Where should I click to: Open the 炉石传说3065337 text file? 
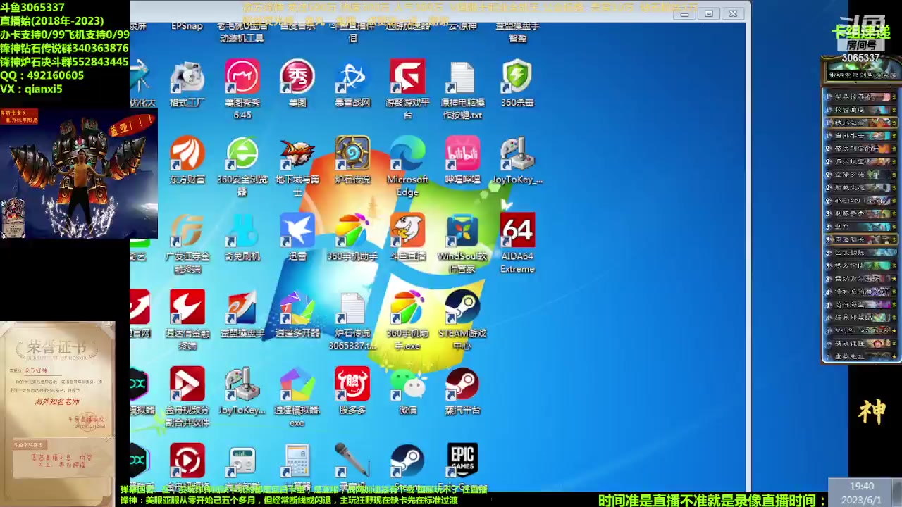pyautogui.click(x=352, y=320)
